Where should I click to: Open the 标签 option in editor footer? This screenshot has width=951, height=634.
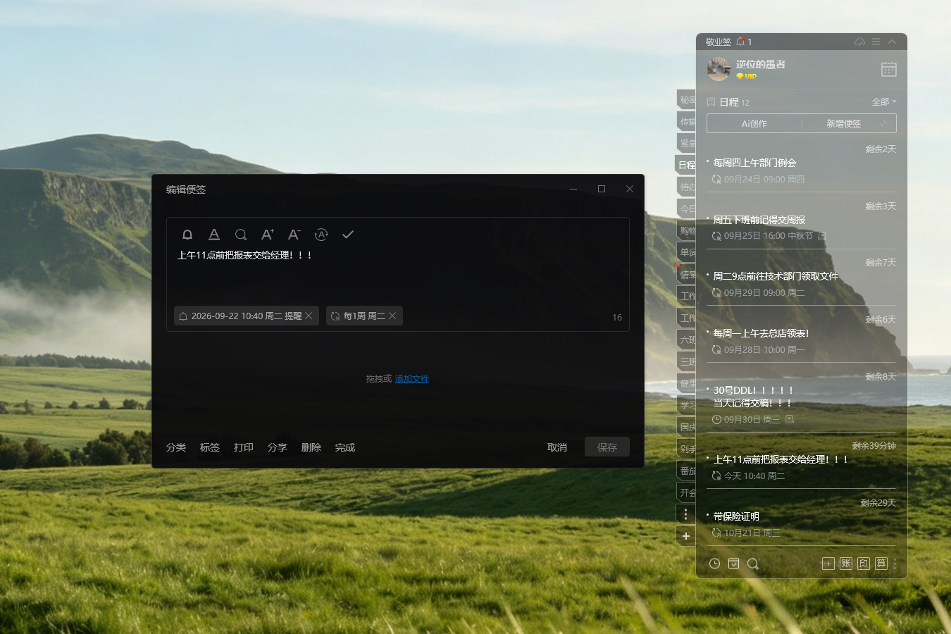tap(210, 447)
